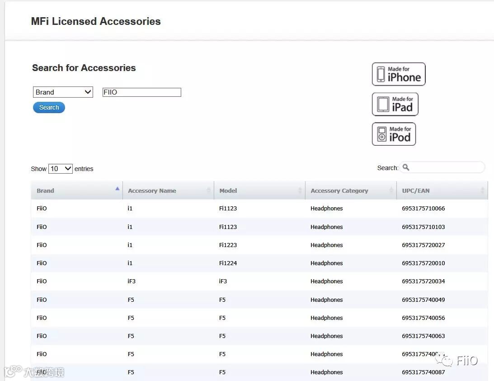Select UPC cell 6953175740049

click(x=423, y=300)
